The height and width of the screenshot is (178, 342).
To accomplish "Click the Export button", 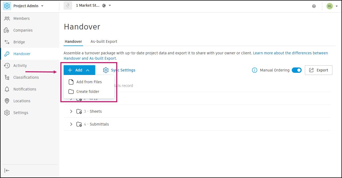I will [318, 70].
